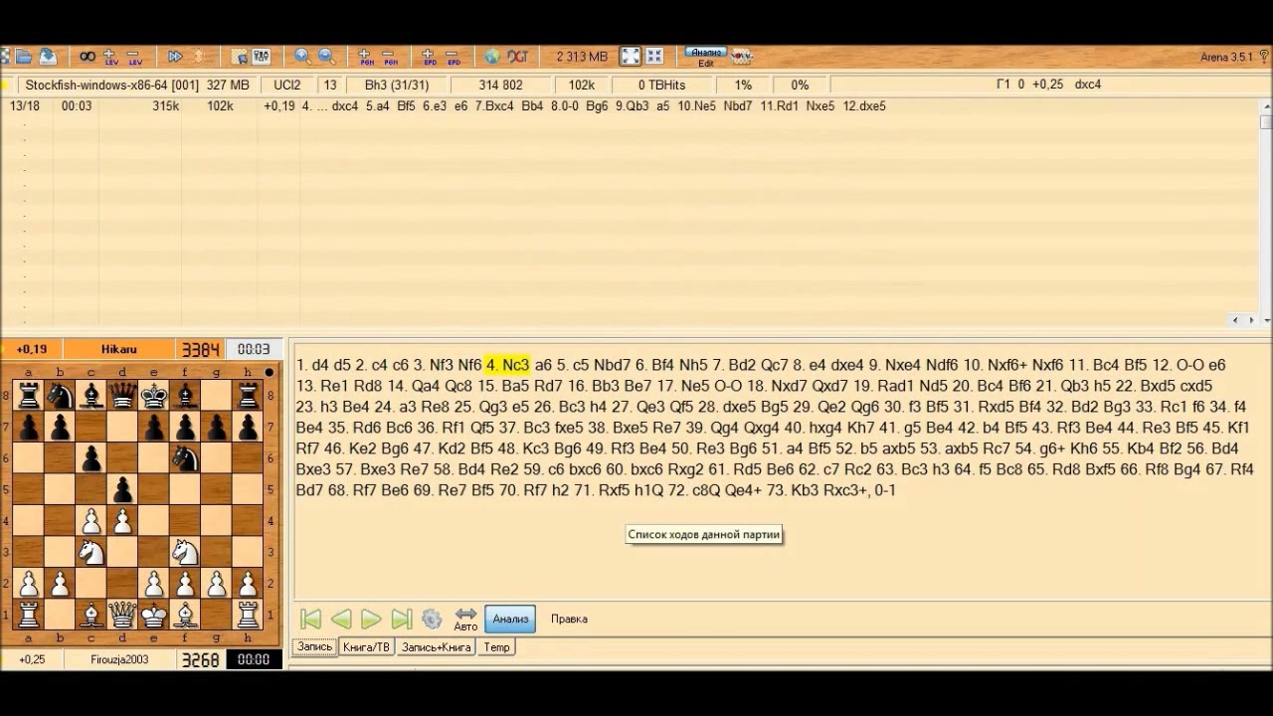Click the Firouzja2003 player name label
Screen dimensions: 1273x716
click(x=118, y=659)
